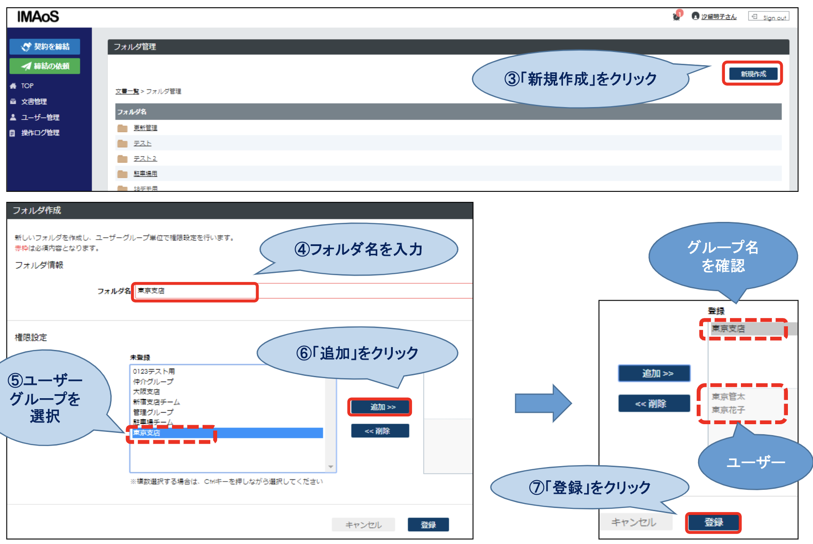Navigate to TOP in the sidebar

27,85
